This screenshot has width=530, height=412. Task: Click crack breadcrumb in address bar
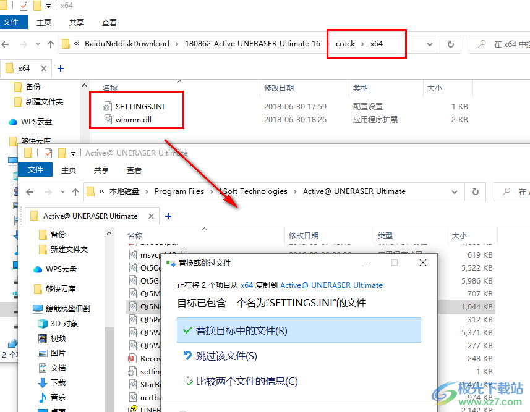(346, 44)
